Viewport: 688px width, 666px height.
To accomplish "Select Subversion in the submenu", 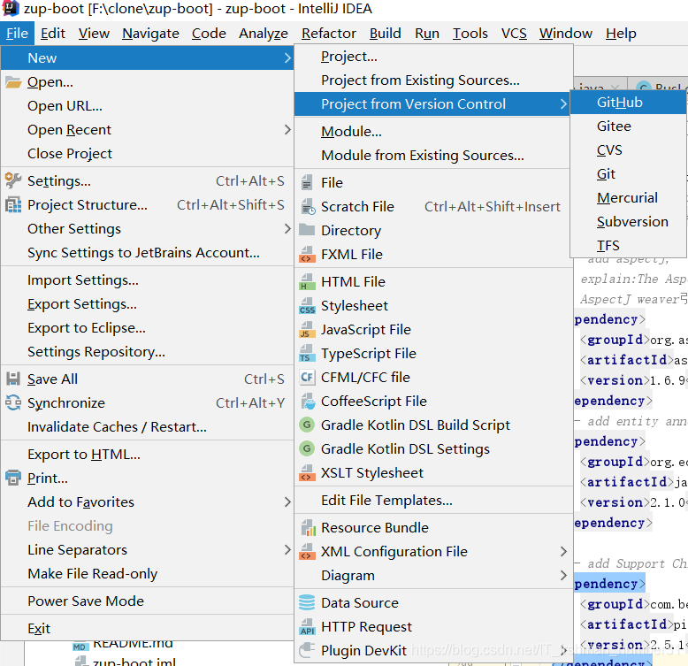I will (x=629, y=222).
